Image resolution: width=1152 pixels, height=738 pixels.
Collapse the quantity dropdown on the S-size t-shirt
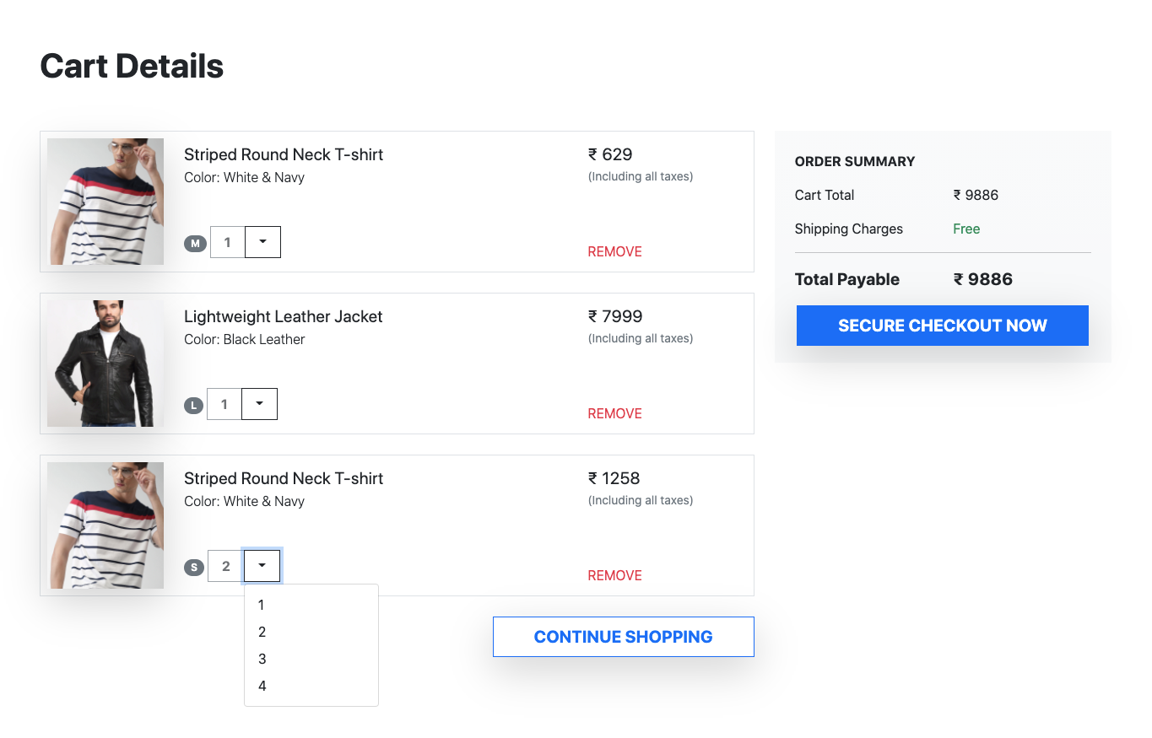[x=262, y=565]
